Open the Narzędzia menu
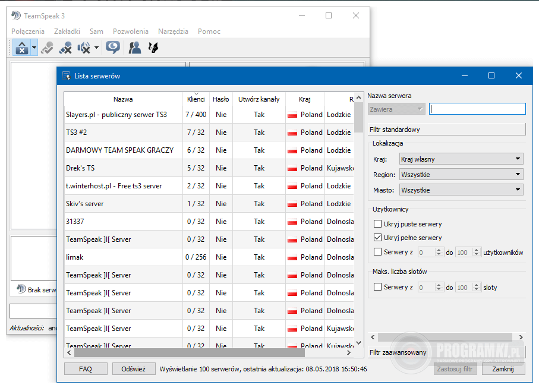 [x=174, y=31]
